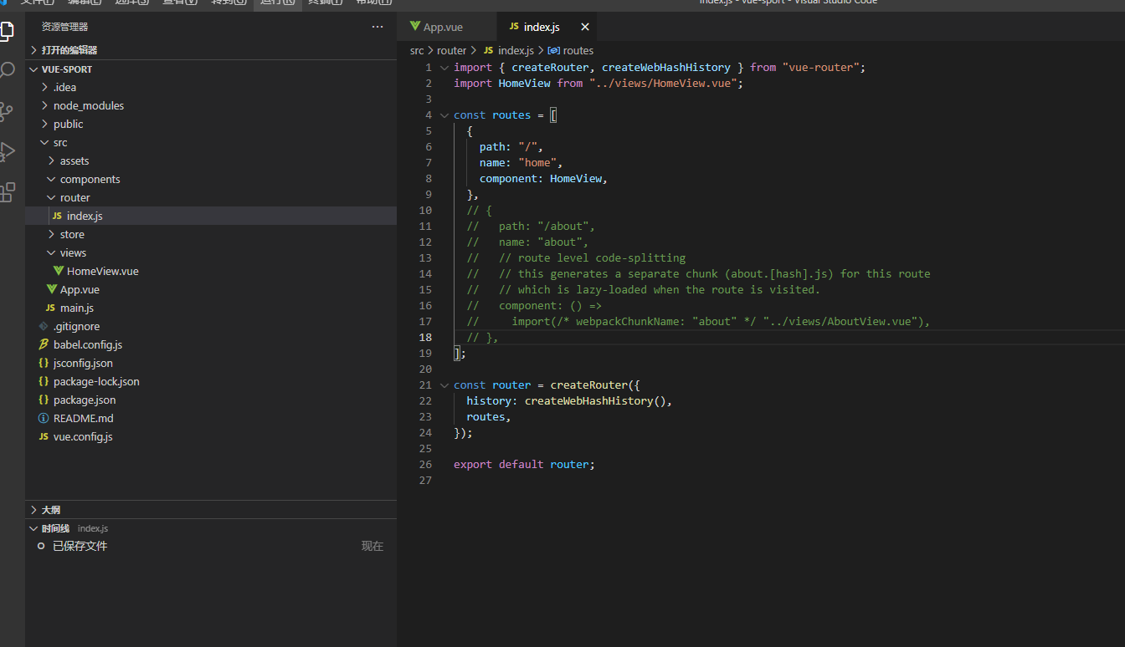Click the "home" name value on line 7
Screen dimensions: 1125x647
coord(537,162)
